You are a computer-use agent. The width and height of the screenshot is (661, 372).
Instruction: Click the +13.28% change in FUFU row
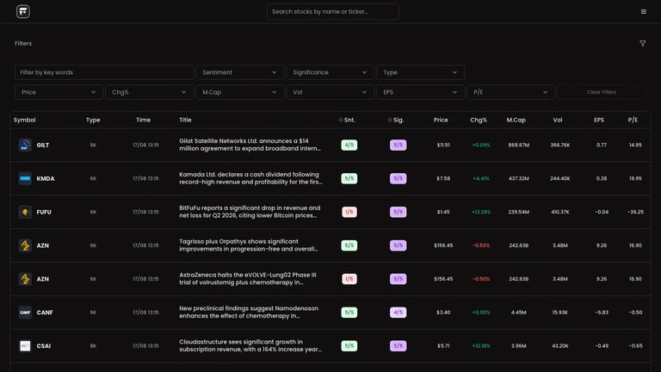point(481,212)
